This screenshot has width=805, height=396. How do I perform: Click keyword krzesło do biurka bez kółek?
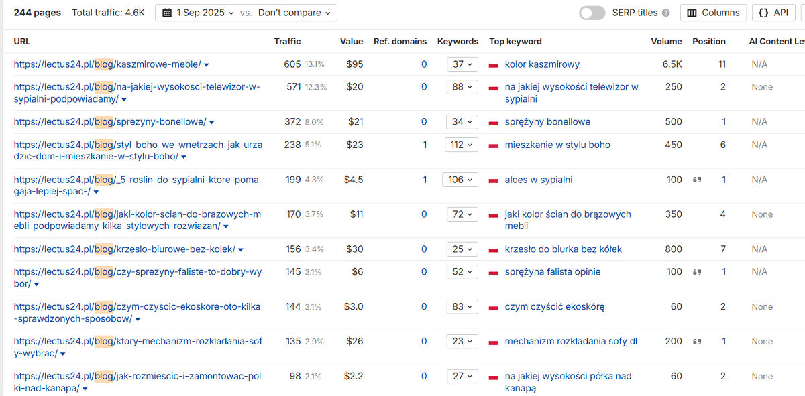[x=563, y=249]
